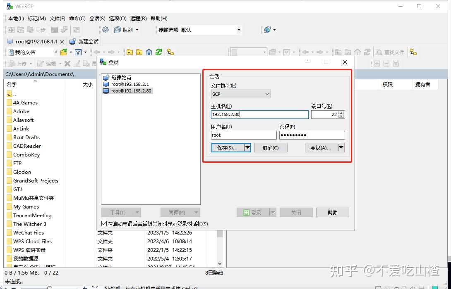This screenshot has height=289, width=451.
Task: Click the red X delete icon on toolbar
Action: [x=67, y=63]
